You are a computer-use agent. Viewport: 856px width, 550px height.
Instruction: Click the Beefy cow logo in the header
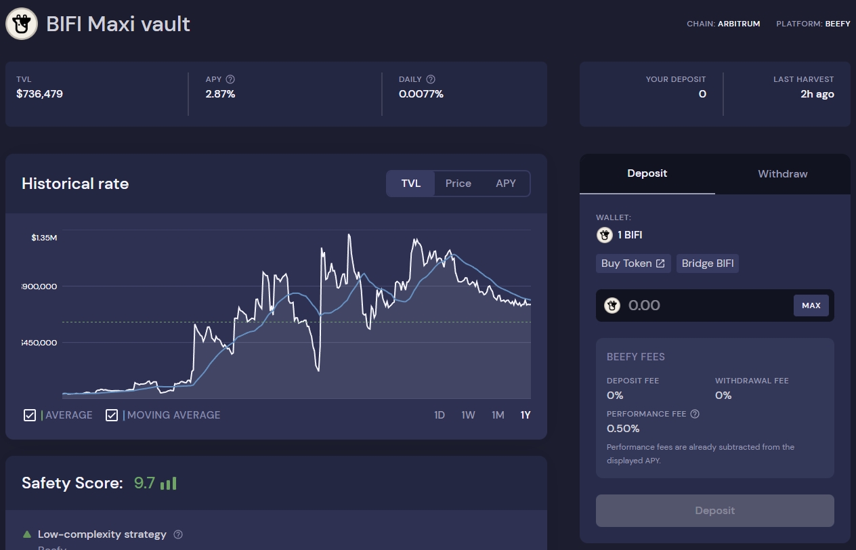tap(21, 24)
